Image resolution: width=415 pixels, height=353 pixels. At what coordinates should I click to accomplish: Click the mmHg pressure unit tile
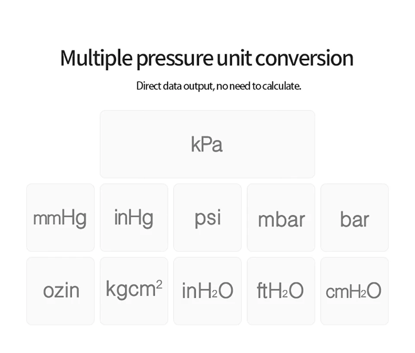pos(61,218)
